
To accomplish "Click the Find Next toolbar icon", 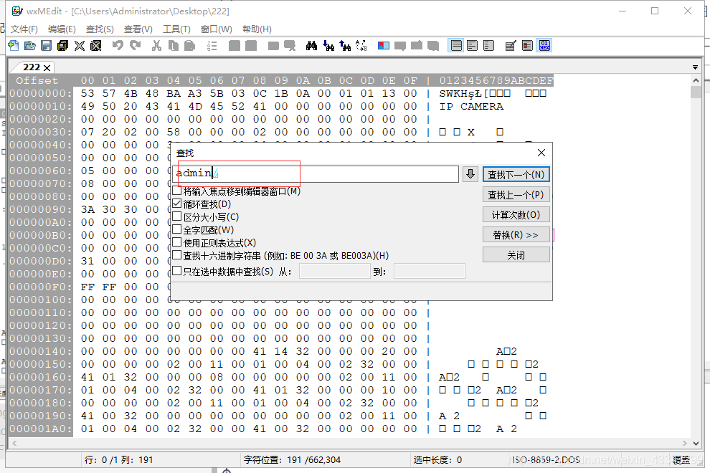I will click(328, 46).
